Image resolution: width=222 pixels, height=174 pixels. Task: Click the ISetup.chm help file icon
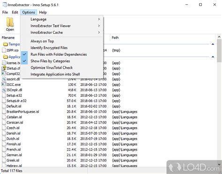click(x=4, y=68)
